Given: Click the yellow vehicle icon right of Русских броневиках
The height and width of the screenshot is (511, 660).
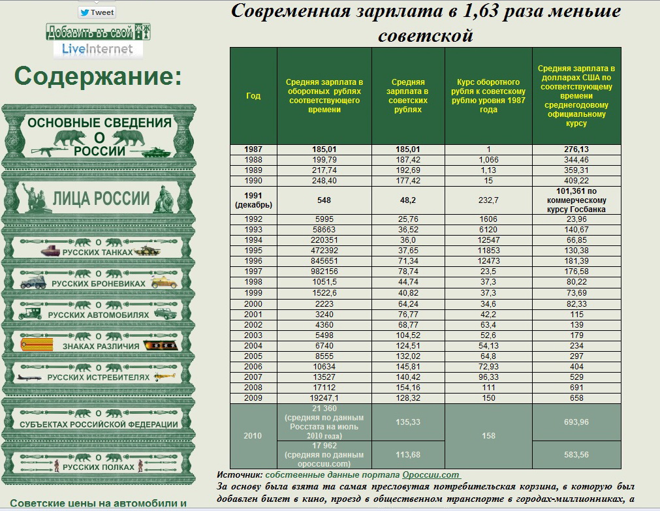Looking at the screenshot, I should click(164, 282).
